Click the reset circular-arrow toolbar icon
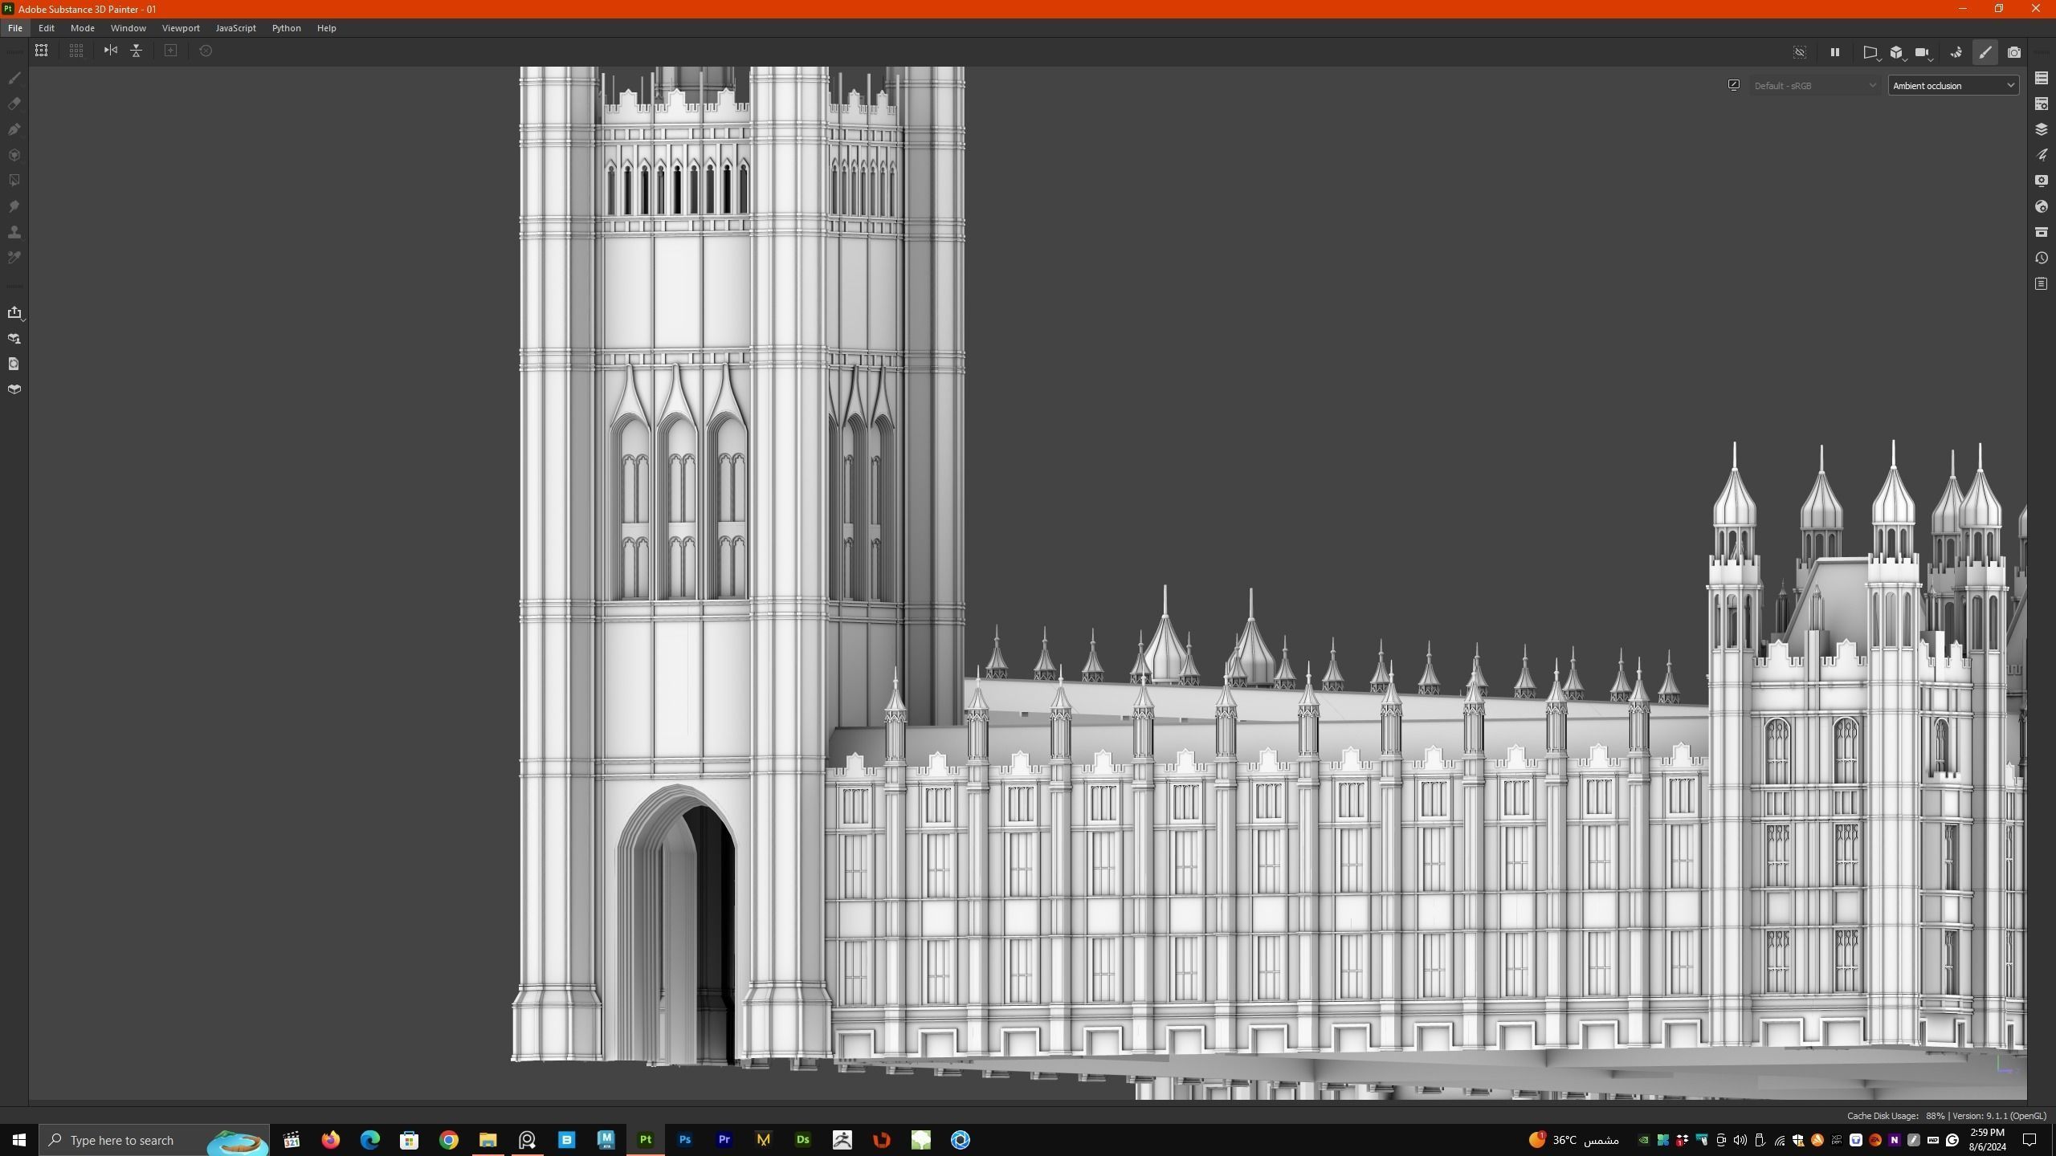This screenshot has height=1156, width=2056. (x=206, y=51)
